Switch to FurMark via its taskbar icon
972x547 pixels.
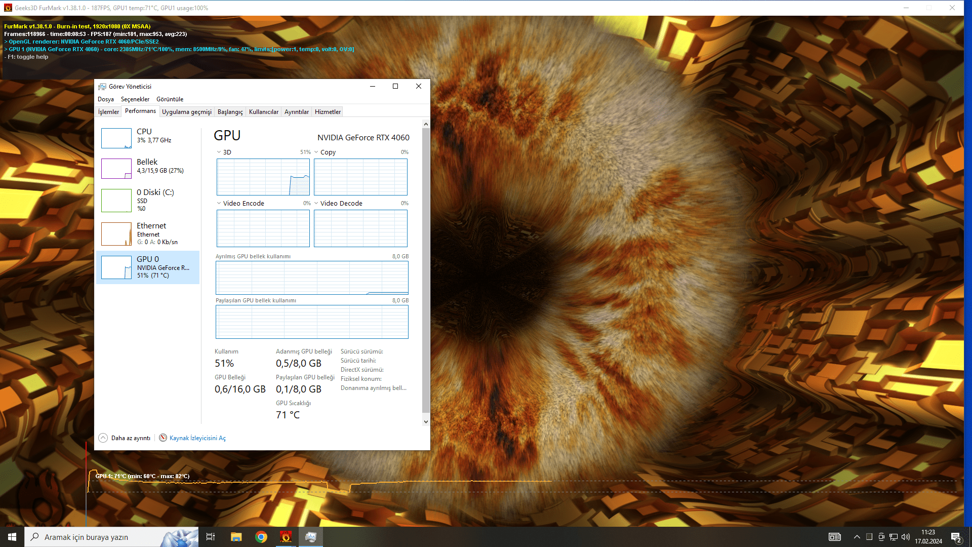coord(286,537)
